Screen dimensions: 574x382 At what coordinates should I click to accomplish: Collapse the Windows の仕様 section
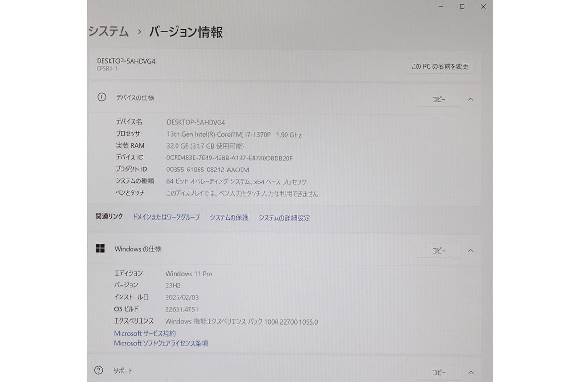click(470, 251)
